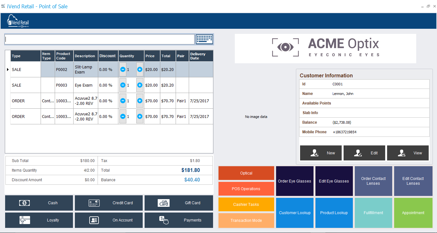Open the Appointment tile
This screenshot has width=437, height=233.
click(413, 213)
